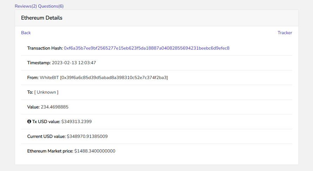Open the Reviews(2) tab

click(x=26, y=6)
